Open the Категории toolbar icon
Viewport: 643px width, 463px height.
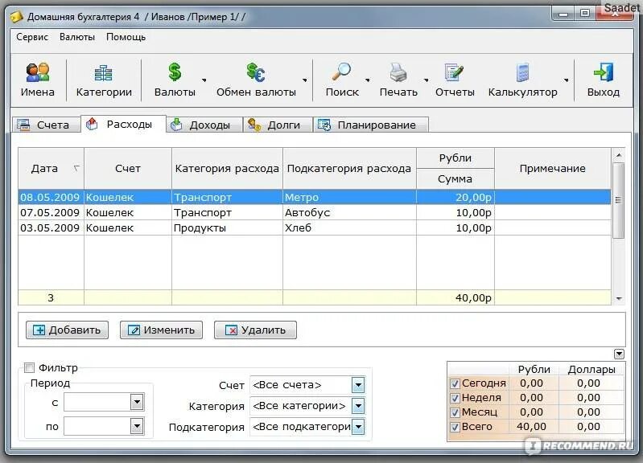tap(103, 73)
